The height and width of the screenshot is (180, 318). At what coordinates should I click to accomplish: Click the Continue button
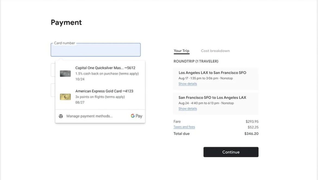[231, 152]
